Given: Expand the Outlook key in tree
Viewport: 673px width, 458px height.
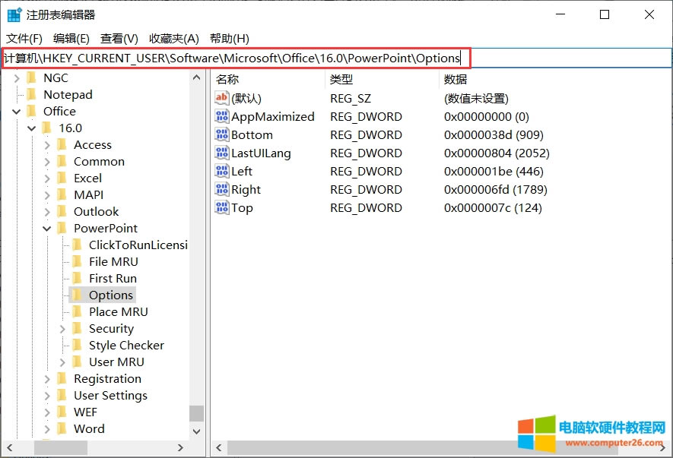Looking at the screenshot, I should pyautogui.click(x=47, y=211).
